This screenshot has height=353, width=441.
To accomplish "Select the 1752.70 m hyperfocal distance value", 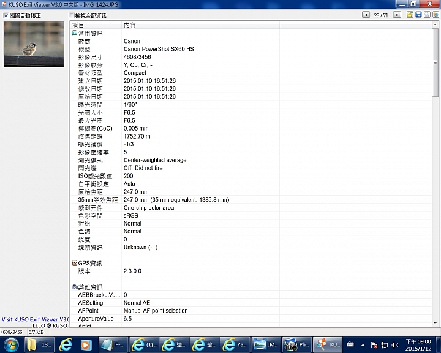I will pos(137,136).
